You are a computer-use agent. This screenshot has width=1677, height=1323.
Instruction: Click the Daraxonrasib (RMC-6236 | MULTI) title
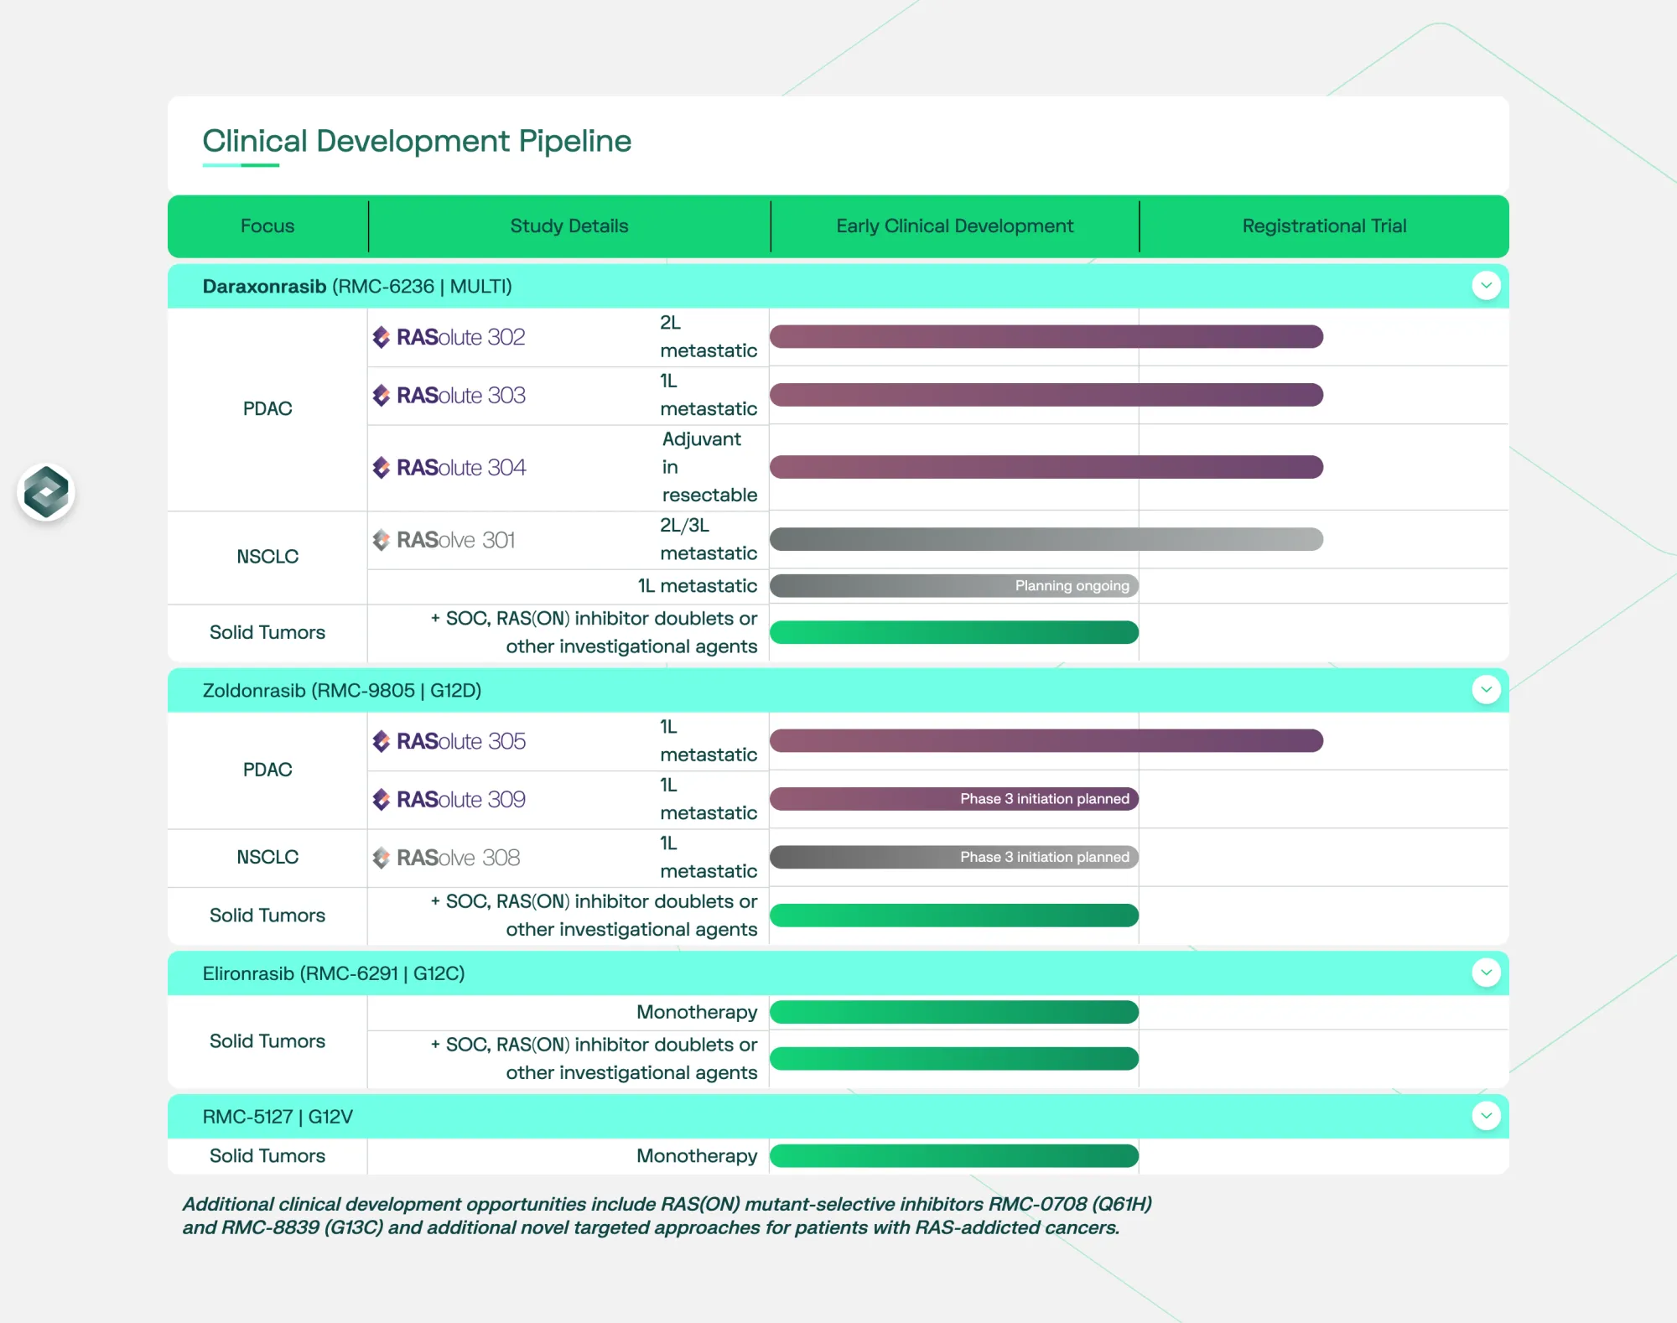[x=357, y=287]
